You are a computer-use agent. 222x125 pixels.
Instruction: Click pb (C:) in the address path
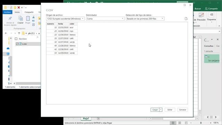[x=31, y=33]
